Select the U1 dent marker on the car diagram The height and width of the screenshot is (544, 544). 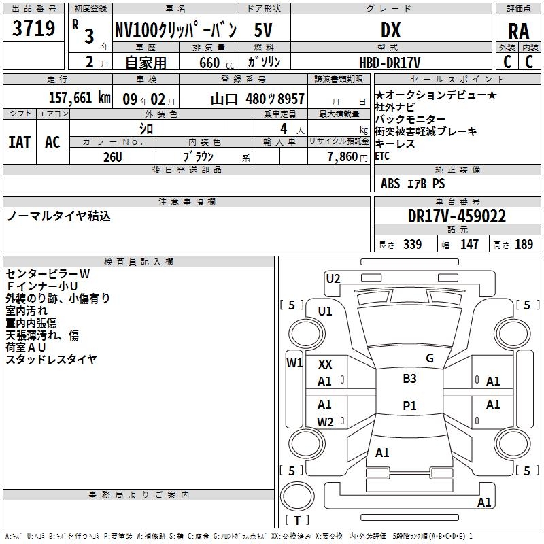tap(325, 311)
